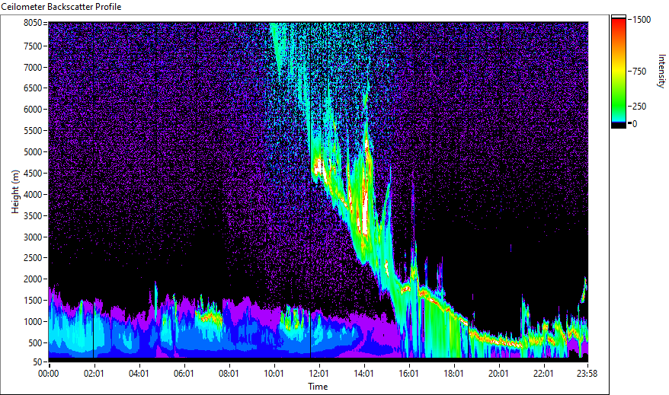Click the 7000 height tick label
Screen dimensions: 669x395
(x=33, y=67)
